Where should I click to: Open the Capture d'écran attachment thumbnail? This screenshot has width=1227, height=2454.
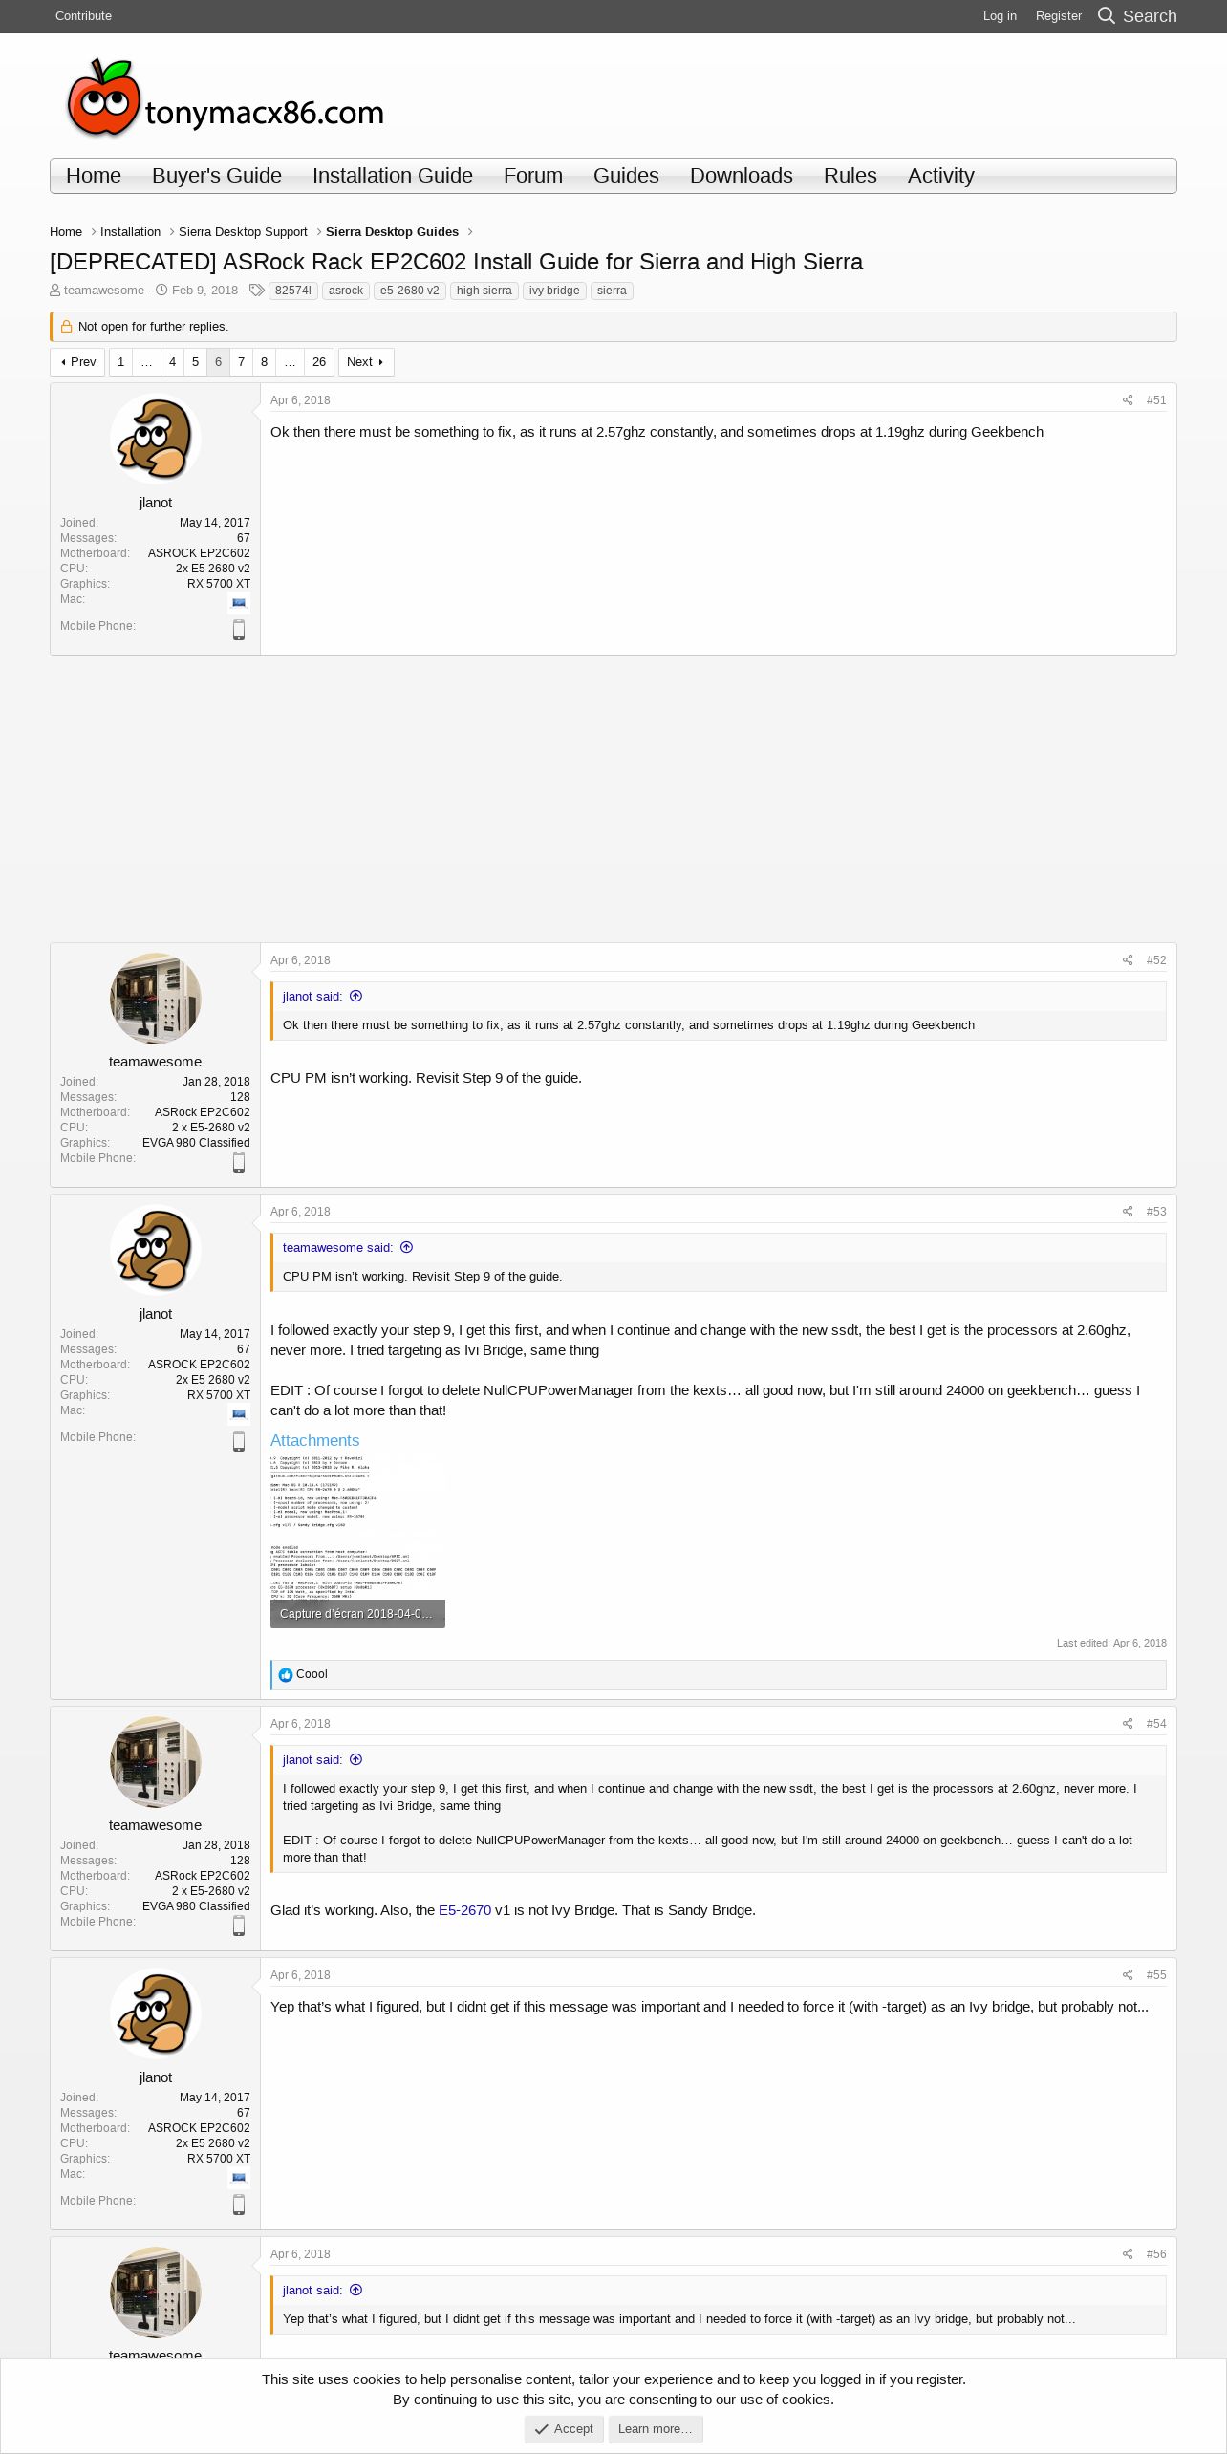(x=357, y=1541)
